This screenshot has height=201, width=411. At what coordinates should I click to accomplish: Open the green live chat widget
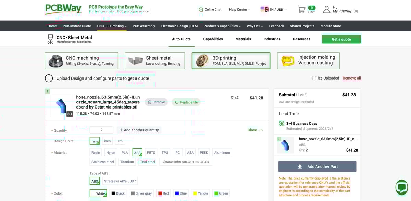[x=401, y=187]
